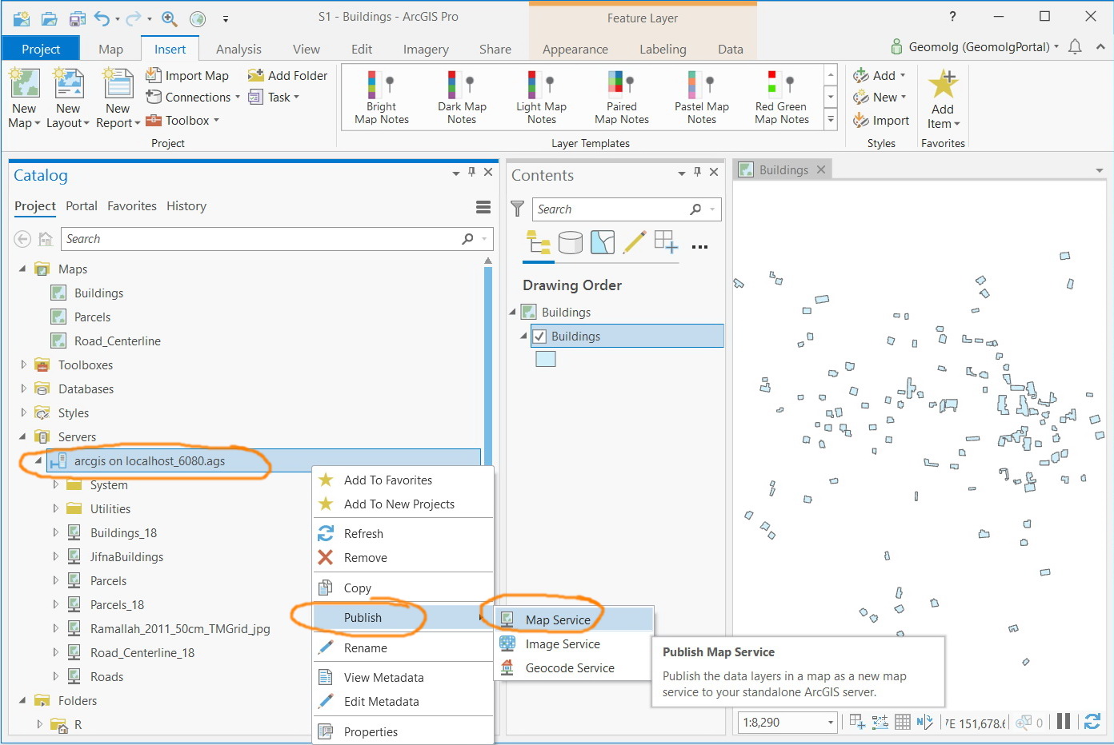Switch Contents to List By Drawing Order
The width and height of the screenshot is (1114, 745).
pyautogui.click(x=538, y=242)
